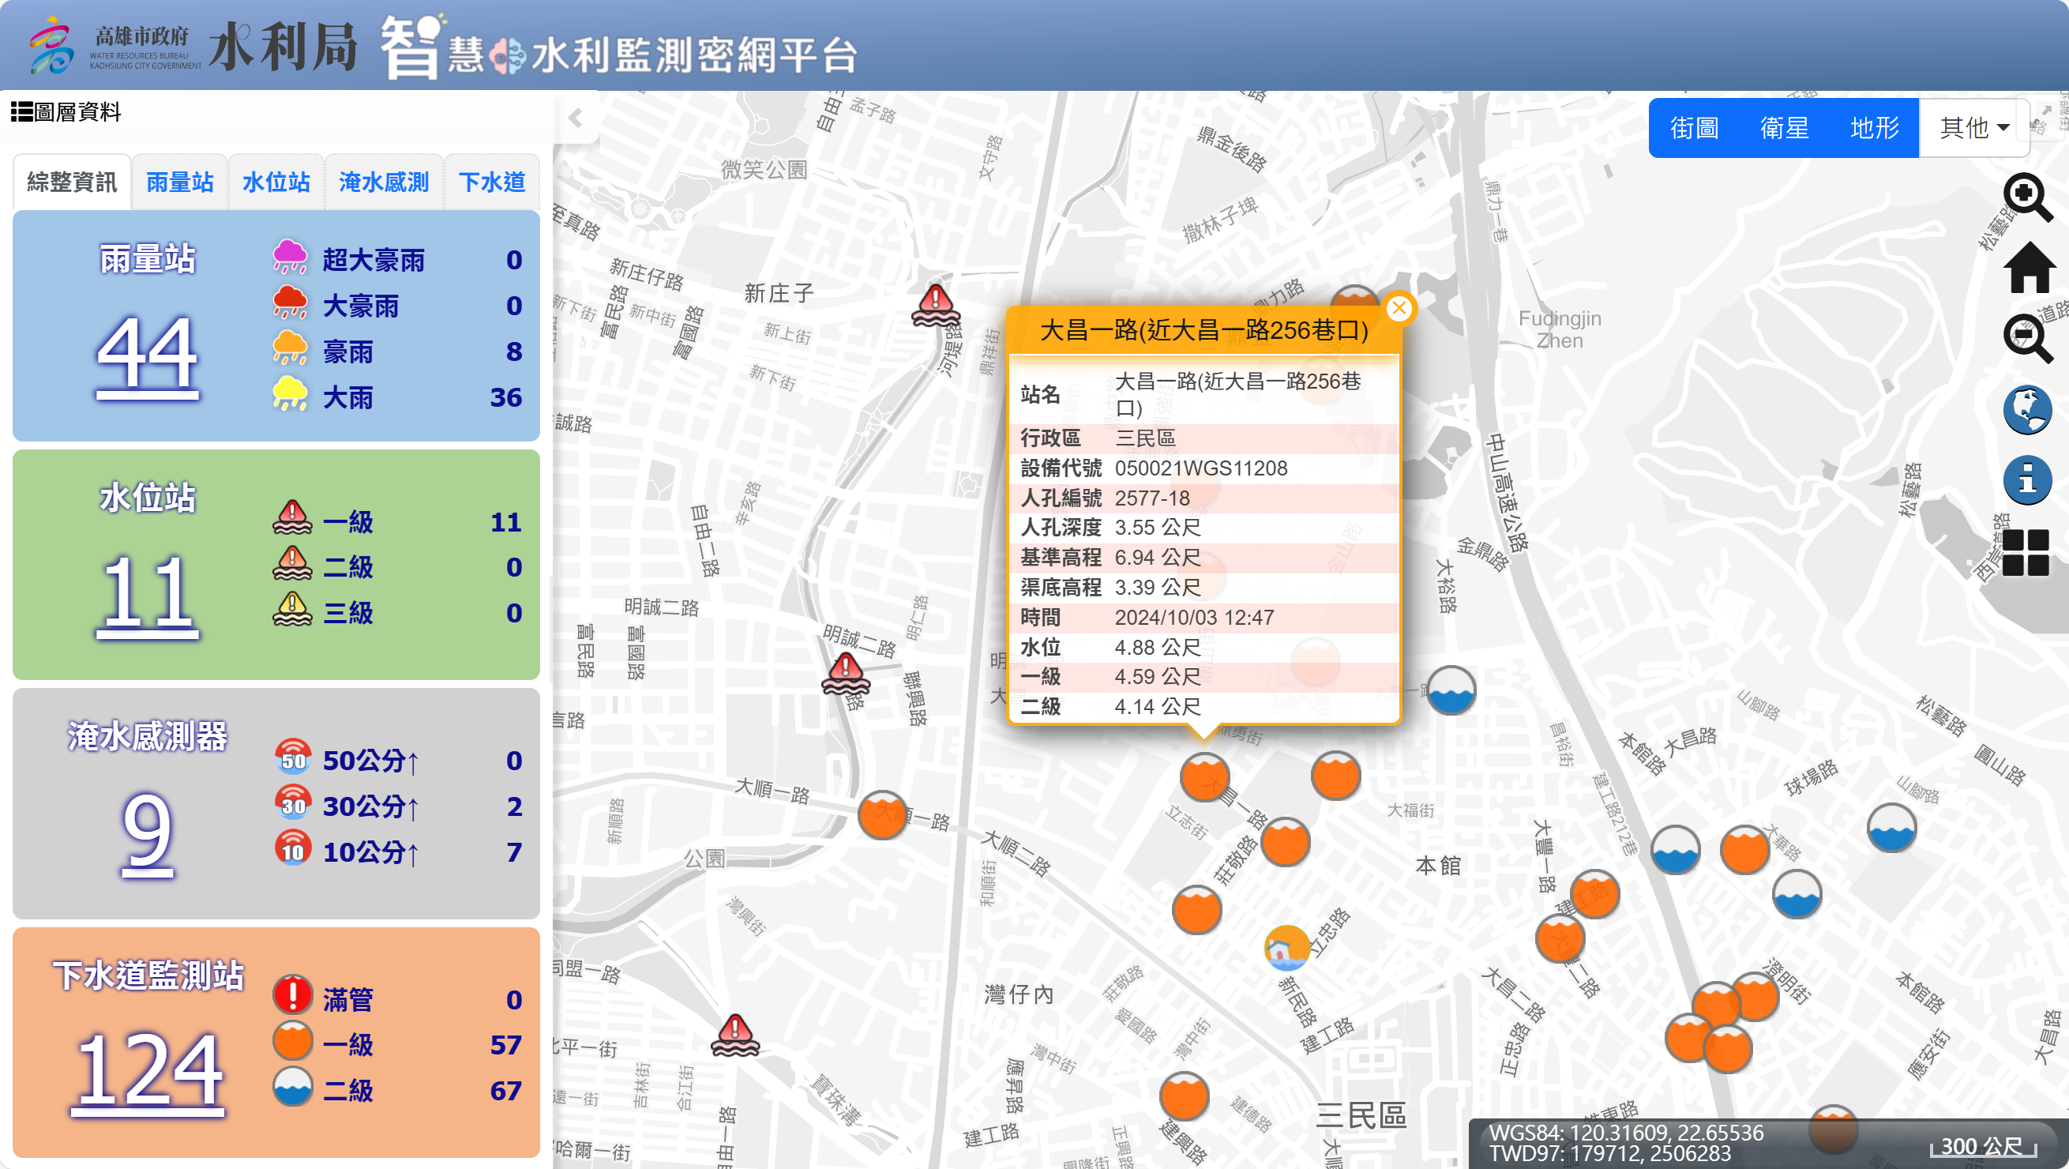Click the sewer station total 124
Screen dimensions: 2069x1169
[x=148, y=1072]
